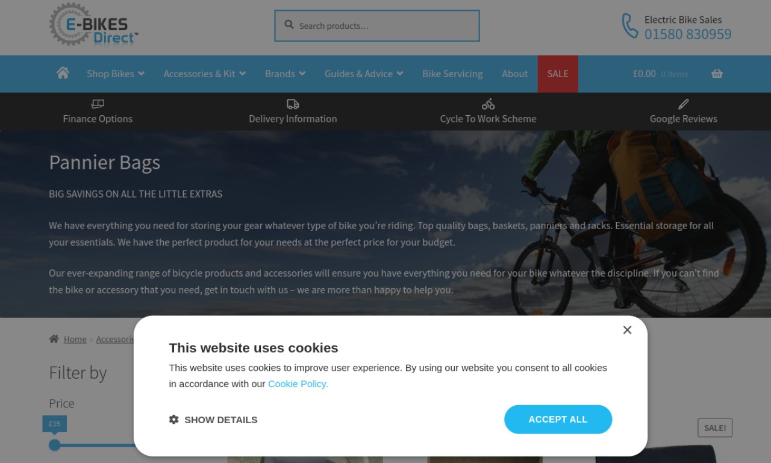Click the Cycle To Work bicycle icon

(488, 104)
